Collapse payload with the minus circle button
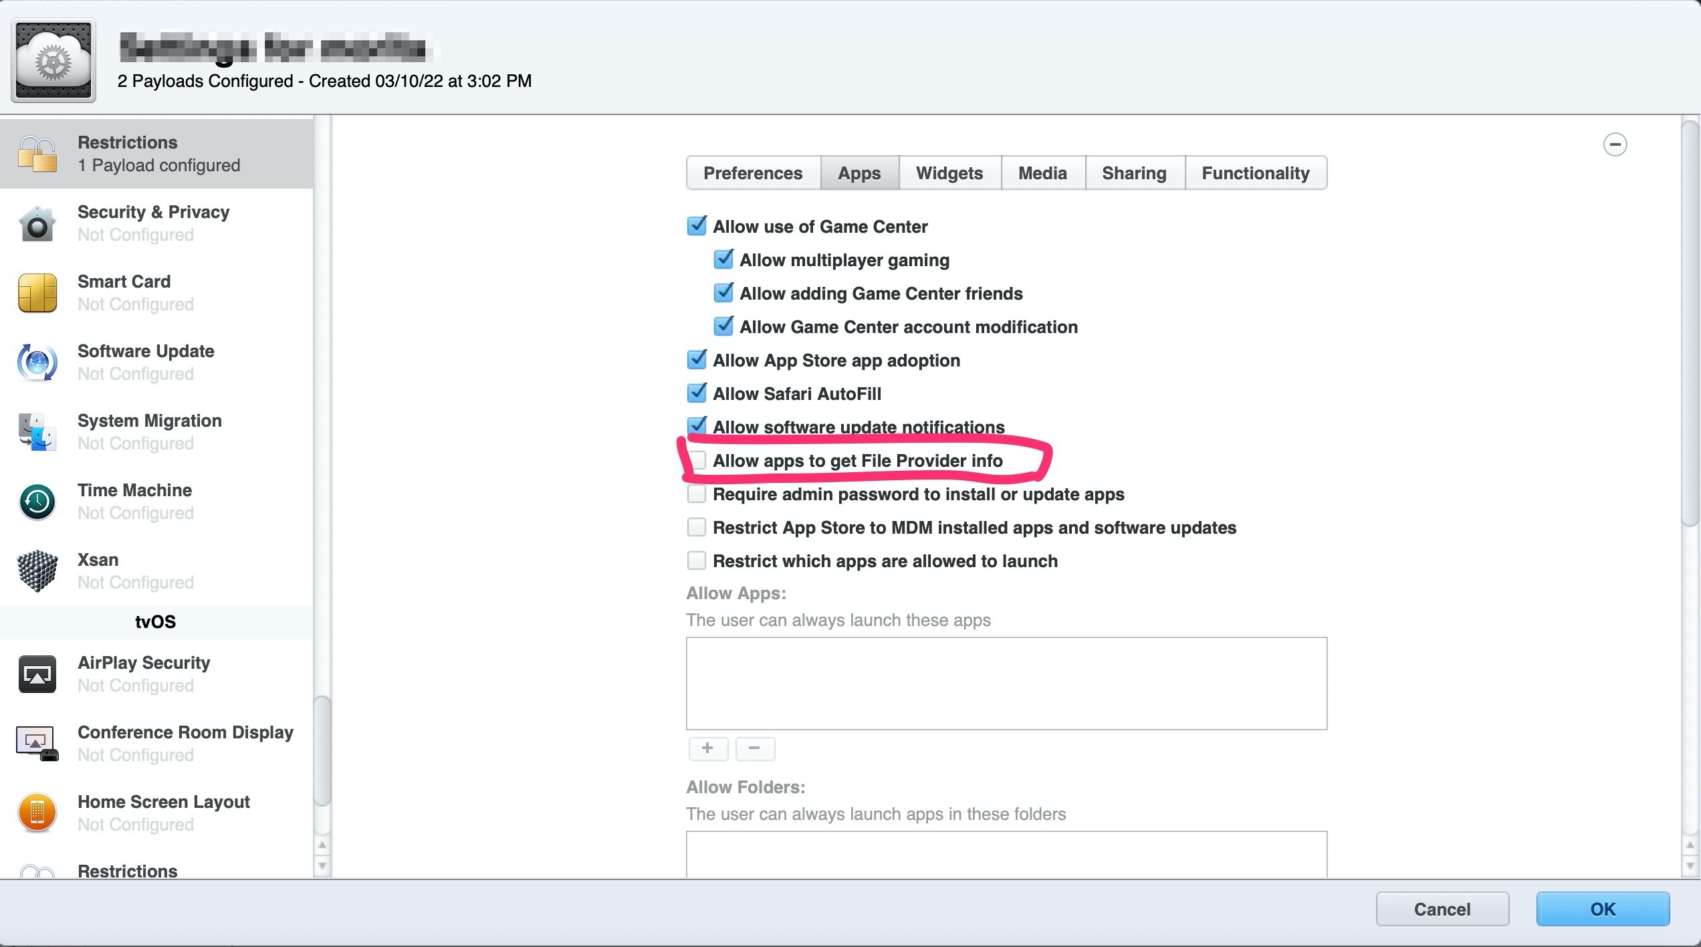 (1615, 144)
